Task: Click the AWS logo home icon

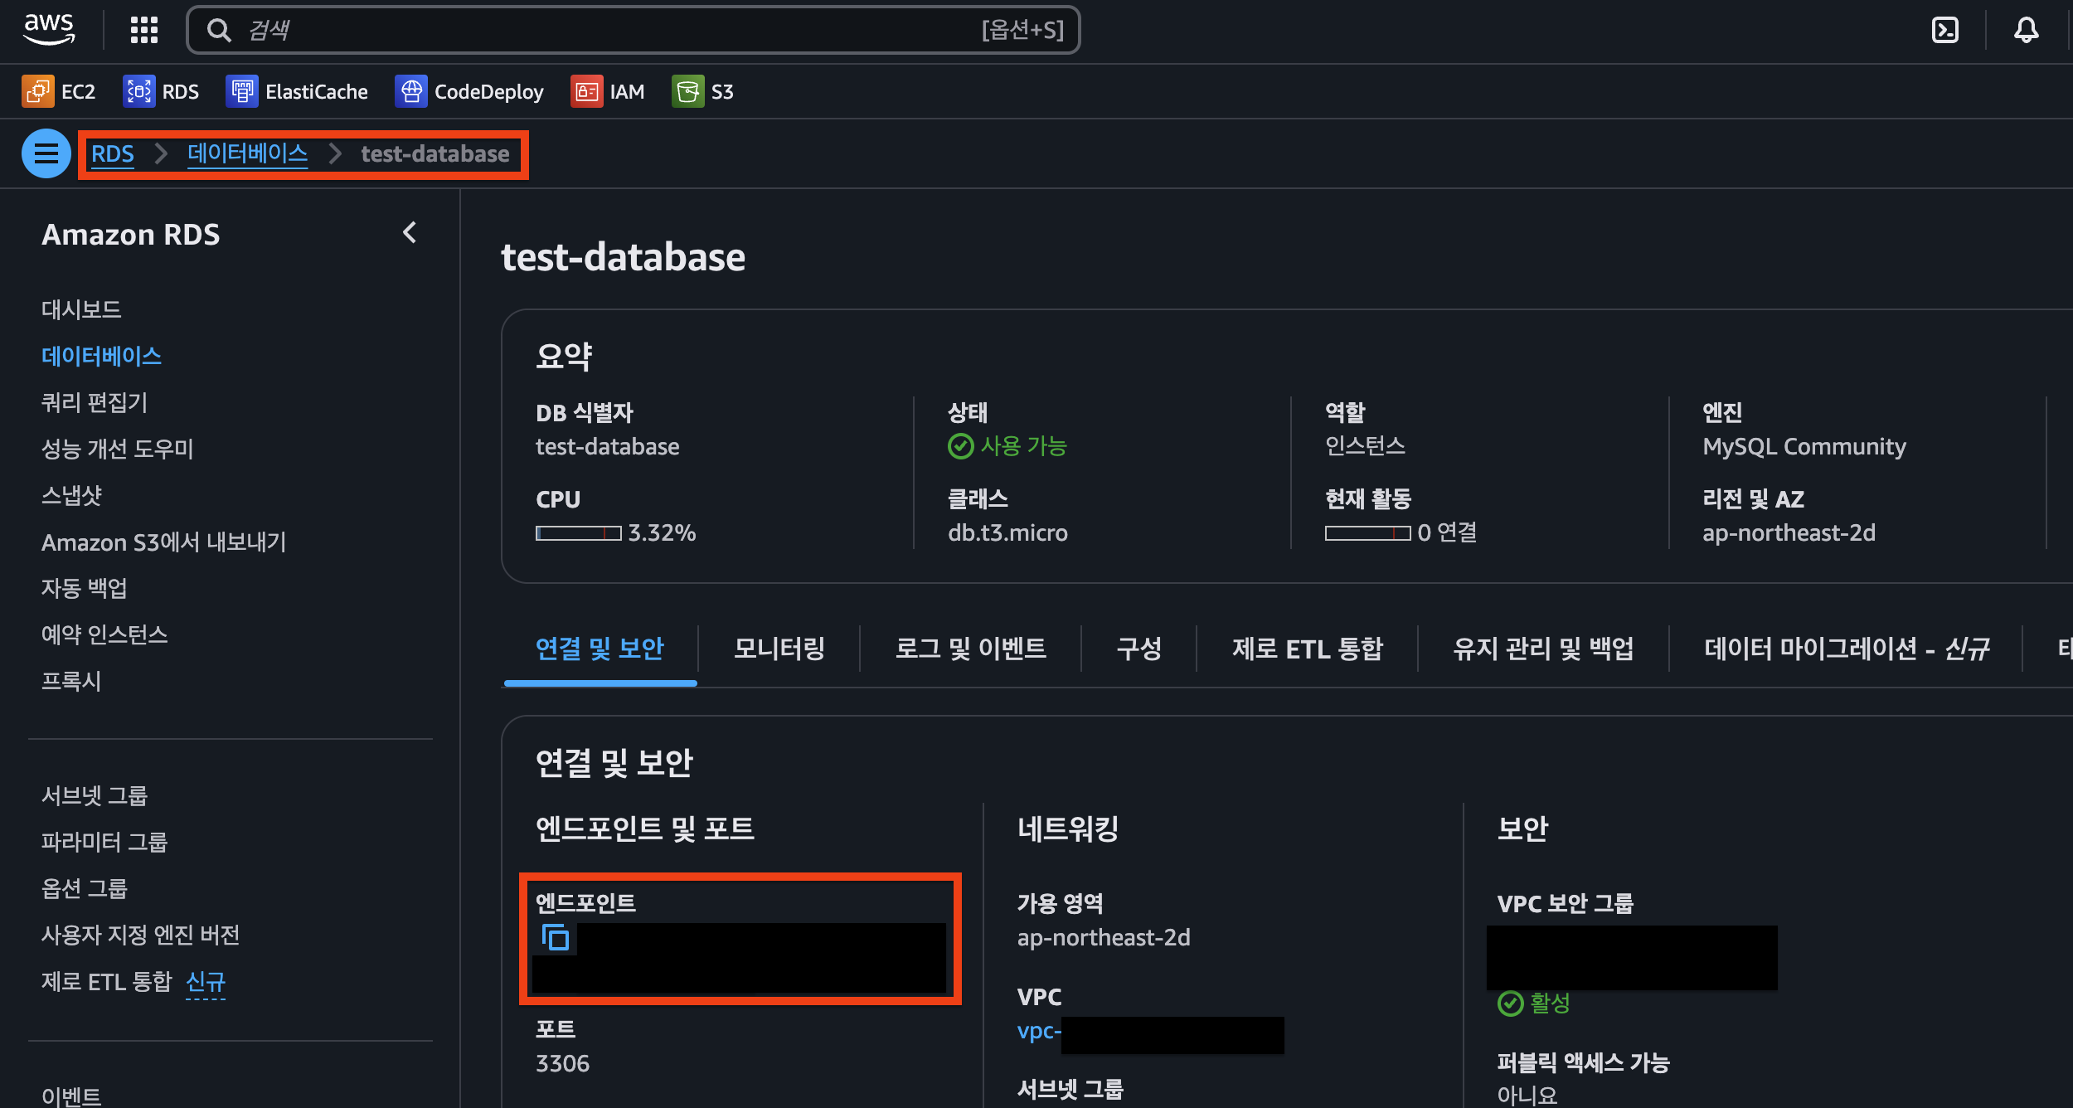Action: (x=49, y=29)
